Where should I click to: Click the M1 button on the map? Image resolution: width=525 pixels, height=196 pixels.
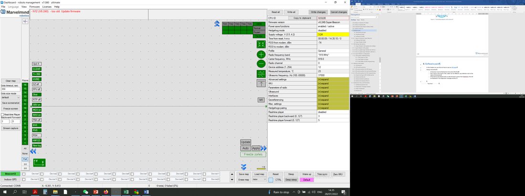[261, 100]
